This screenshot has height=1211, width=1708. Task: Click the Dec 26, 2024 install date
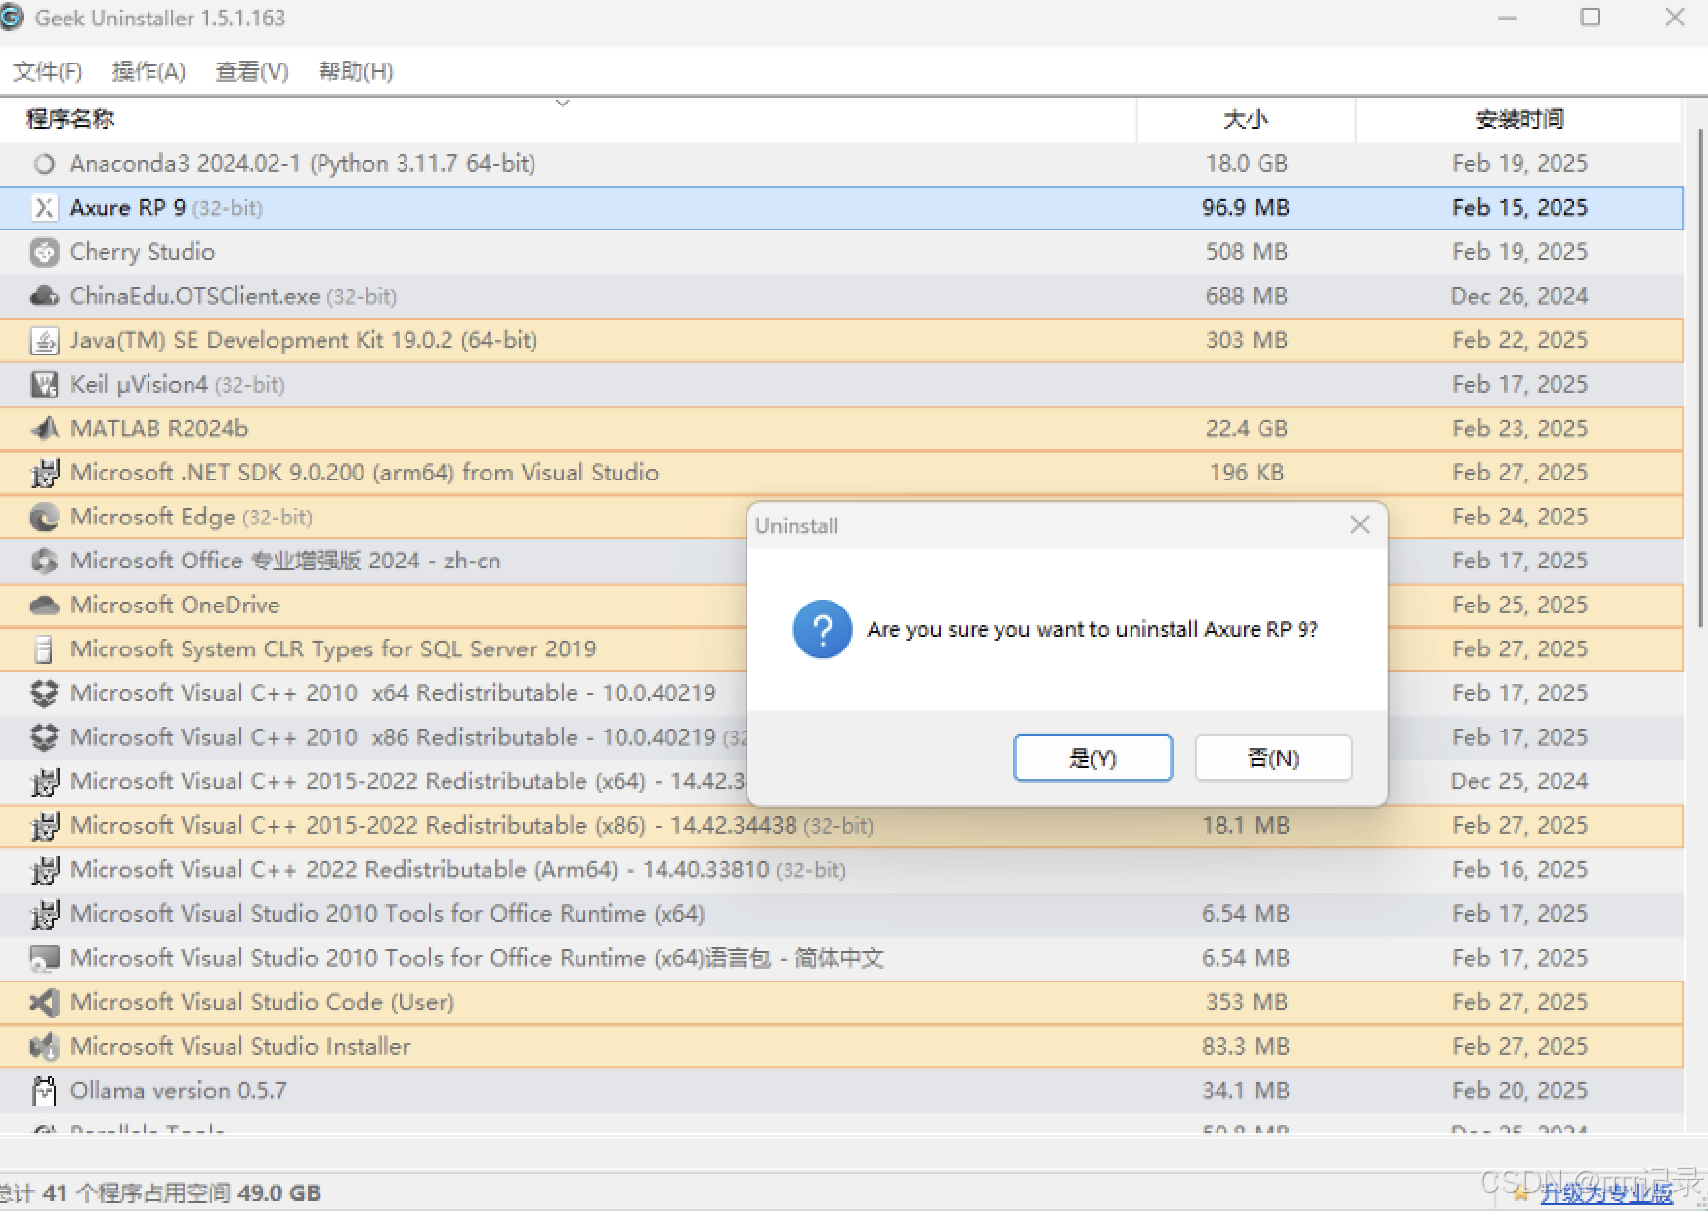pos(1519,296)
